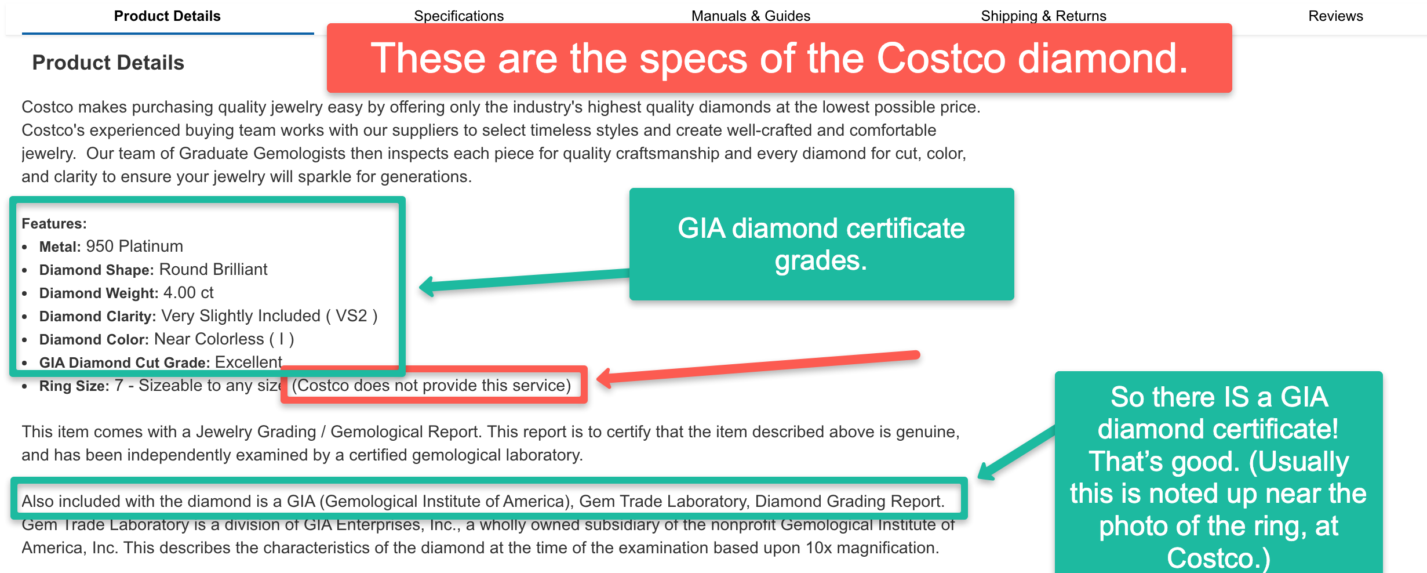
Task: Go to the Shipping & Returns tab
Action: point(1043,16)
